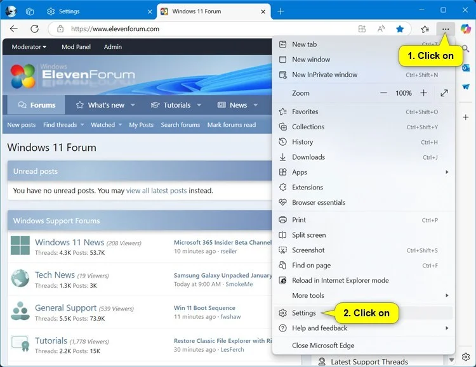This screenshot has width=476, height=367.
Task: Expand the News nav dropdown arrow
Action: [256, 105]
